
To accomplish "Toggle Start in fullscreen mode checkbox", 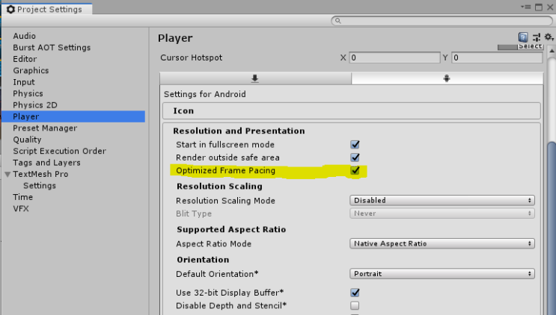I will coord(355,145).
